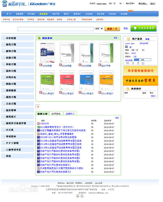Click the Word icon beside 2002年-2011年司法考试 entry

[x=38, y=137]
